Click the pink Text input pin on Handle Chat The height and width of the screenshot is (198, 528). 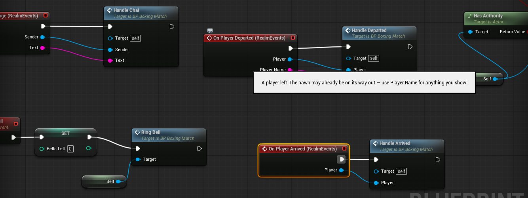[x=110, y=60]
